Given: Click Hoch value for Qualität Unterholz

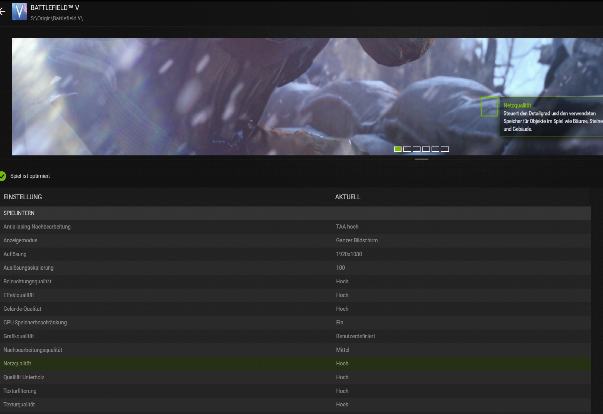Looking at the screenshot, I should 342,377.
